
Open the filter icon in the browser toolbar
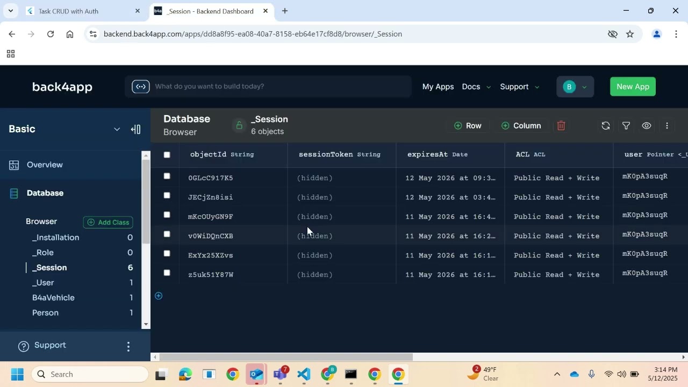(x=626, y=126)
